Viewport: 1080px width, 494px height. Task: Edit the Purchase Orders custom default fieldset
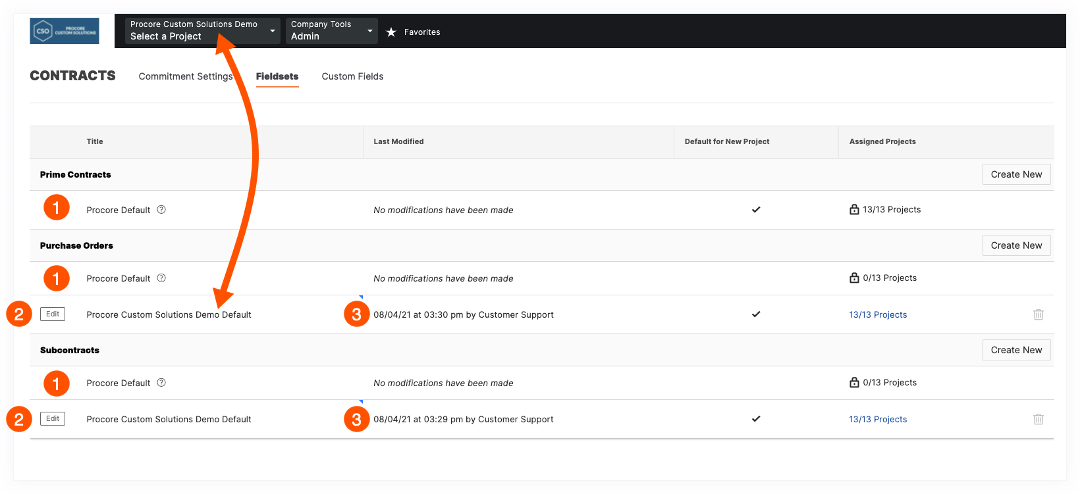pos(53,314)
